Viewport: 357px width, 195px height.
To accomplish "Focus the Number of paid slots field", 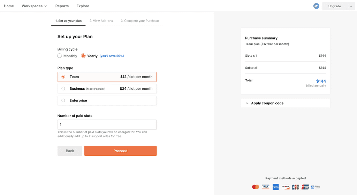I will point(107,125).
